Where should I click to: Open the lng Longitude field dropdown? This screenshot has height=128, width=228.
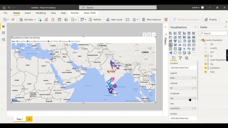click(x=192, y=98)
